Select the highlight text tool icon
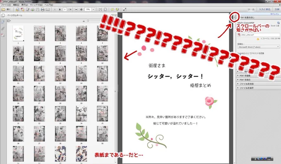 [x=117, y=9]
